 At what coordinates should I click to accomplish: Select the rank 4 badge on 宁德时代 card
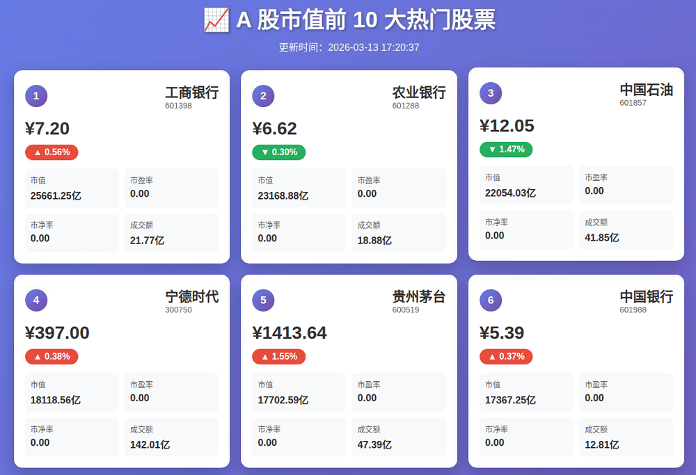(x=35, y=300)
